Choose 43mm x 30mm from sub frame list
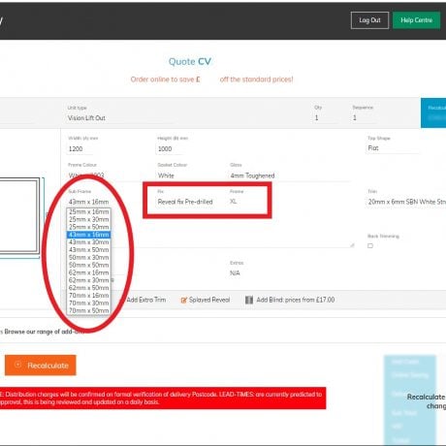Screen dimensions: 446x446 (88, 242)
